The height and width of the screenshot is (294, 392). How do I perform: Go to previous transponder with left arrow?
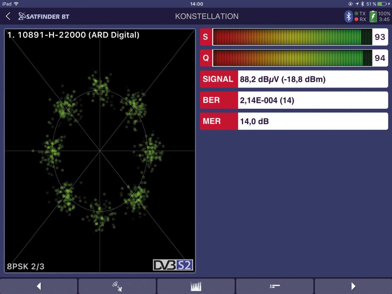click(39, 286)
